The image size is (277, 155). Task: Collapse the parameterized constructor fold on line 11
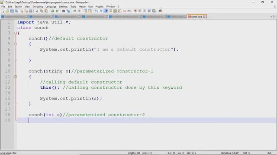[x=16, y=77]
